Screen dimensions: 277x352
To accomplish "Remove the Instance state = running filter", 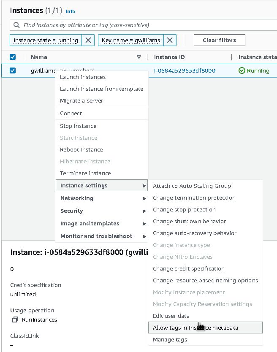I will (88, 40).
